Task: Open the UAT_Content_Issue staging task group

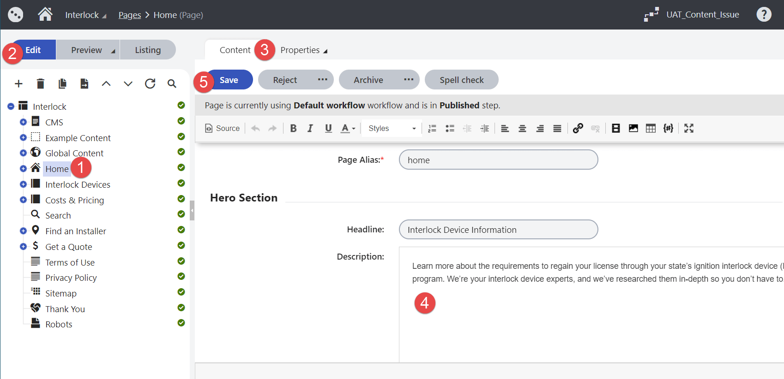Action: (x=692, y=14)
